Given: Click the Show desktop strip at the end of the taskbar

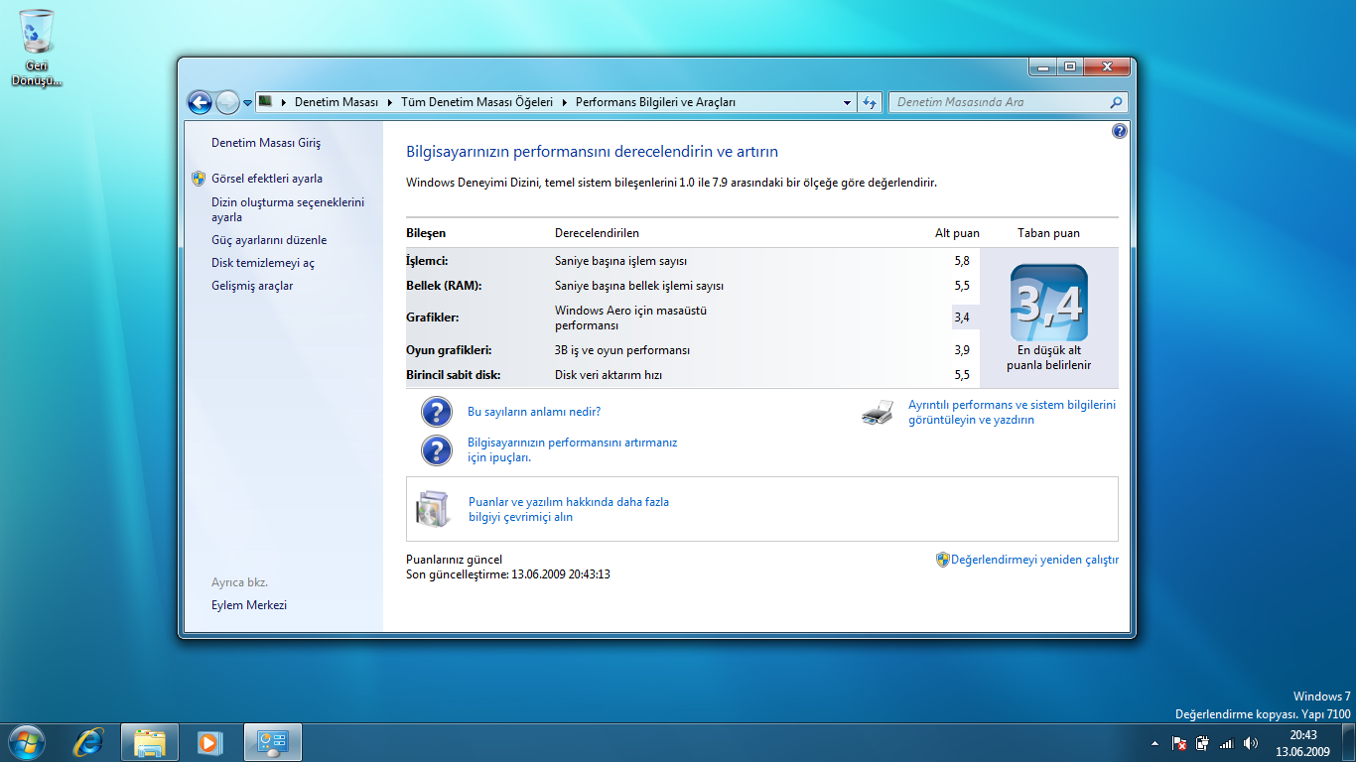Looking at the screenshot, I should point(1348,742).
